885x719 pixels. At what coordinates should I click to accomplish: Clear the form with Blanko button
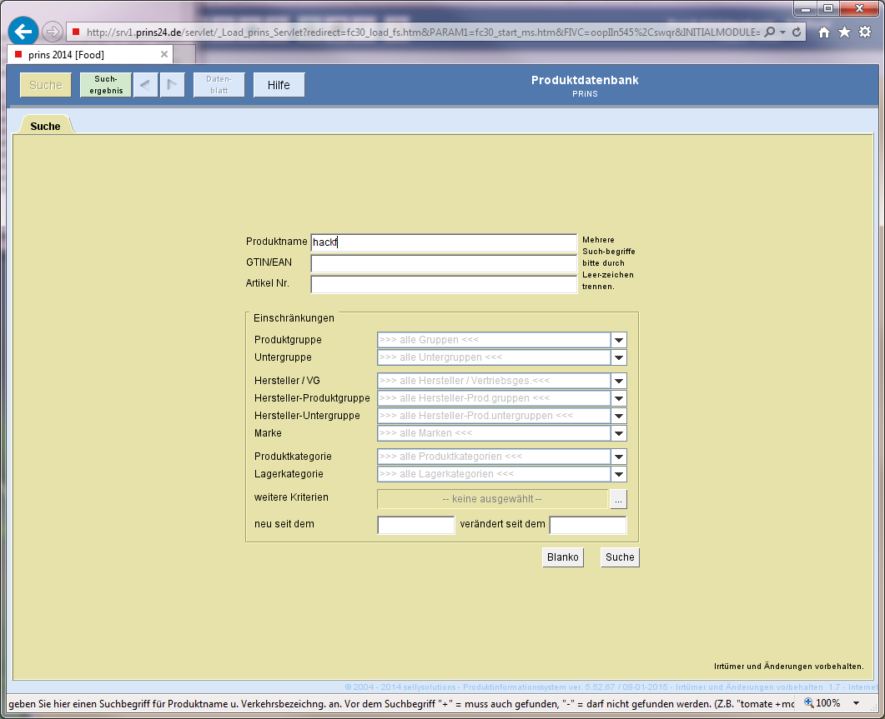563,557
